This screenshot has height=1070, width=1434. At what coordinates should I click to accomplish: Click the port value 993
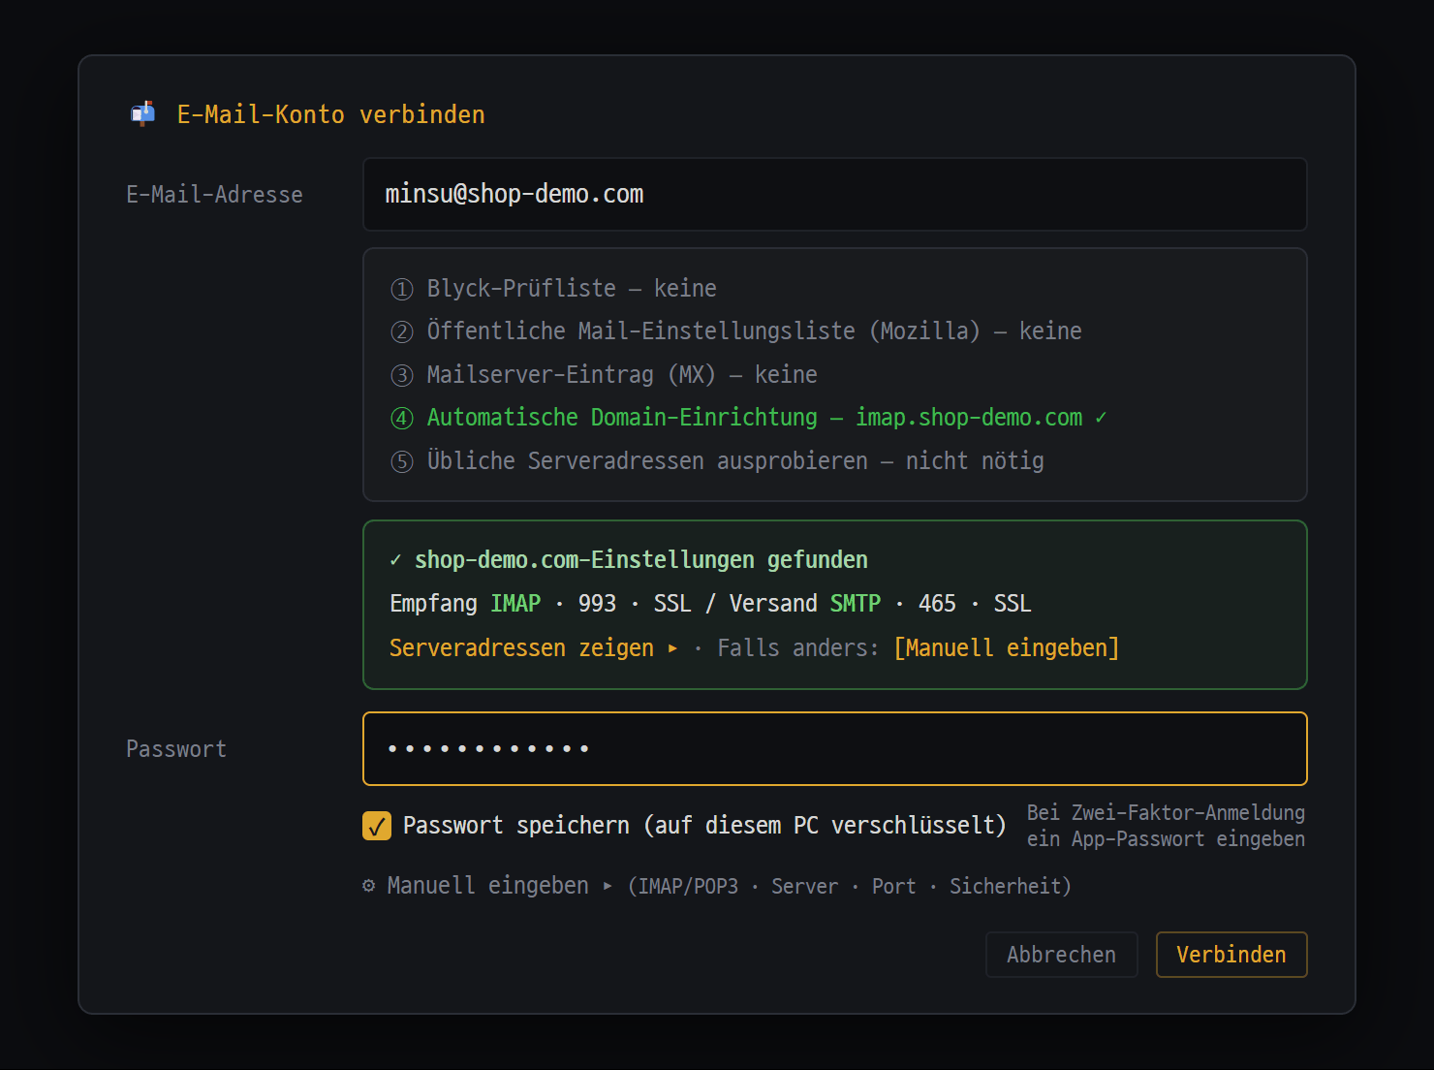click(x=597, y=604)
